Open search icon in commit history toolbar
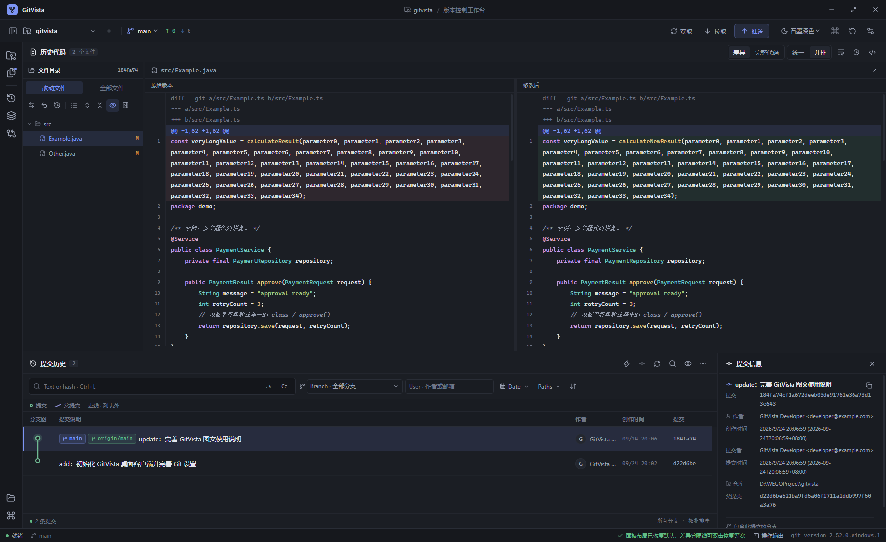This screenshot has height=542, width=886. pyautogui.click(x=672, y=364)
